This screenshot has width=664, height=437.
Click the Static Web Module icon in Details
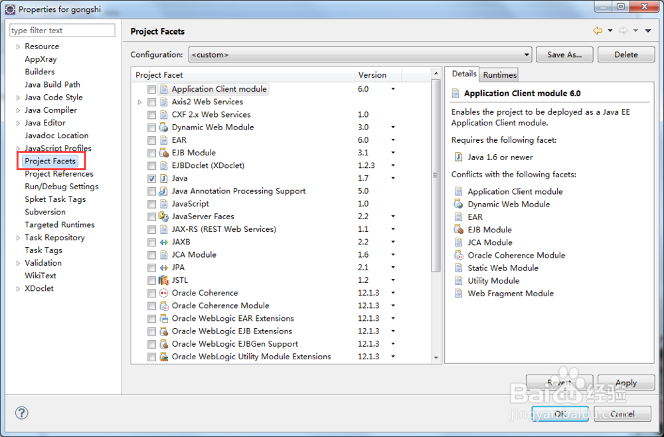(x=458, y=268)
